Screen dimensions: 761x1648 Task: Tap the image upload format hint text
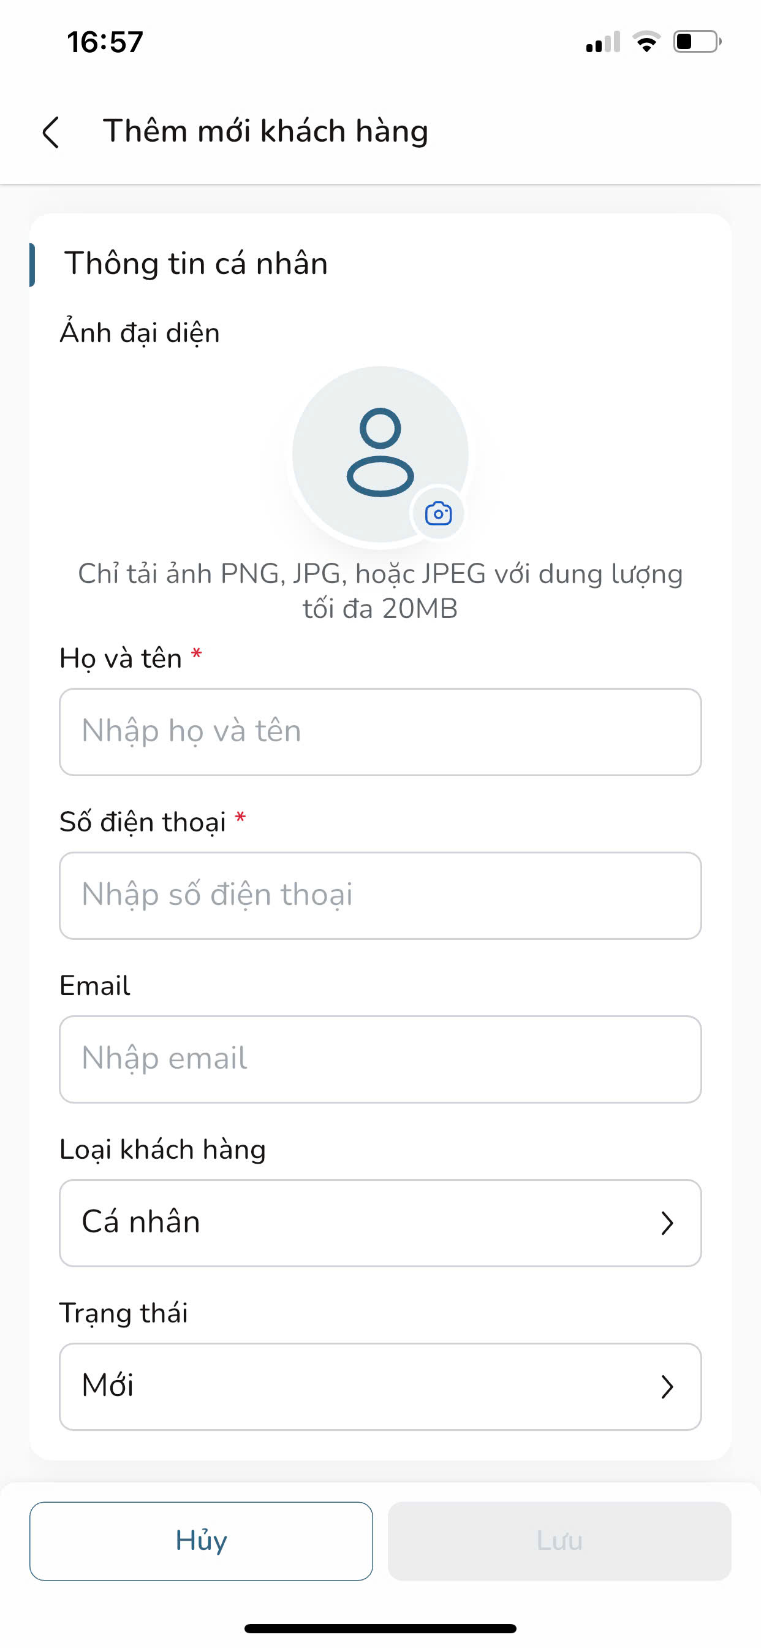click(x=380, y=590)
